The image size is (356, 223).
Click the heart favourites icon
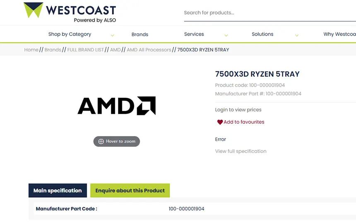click(x=220, y=122)
